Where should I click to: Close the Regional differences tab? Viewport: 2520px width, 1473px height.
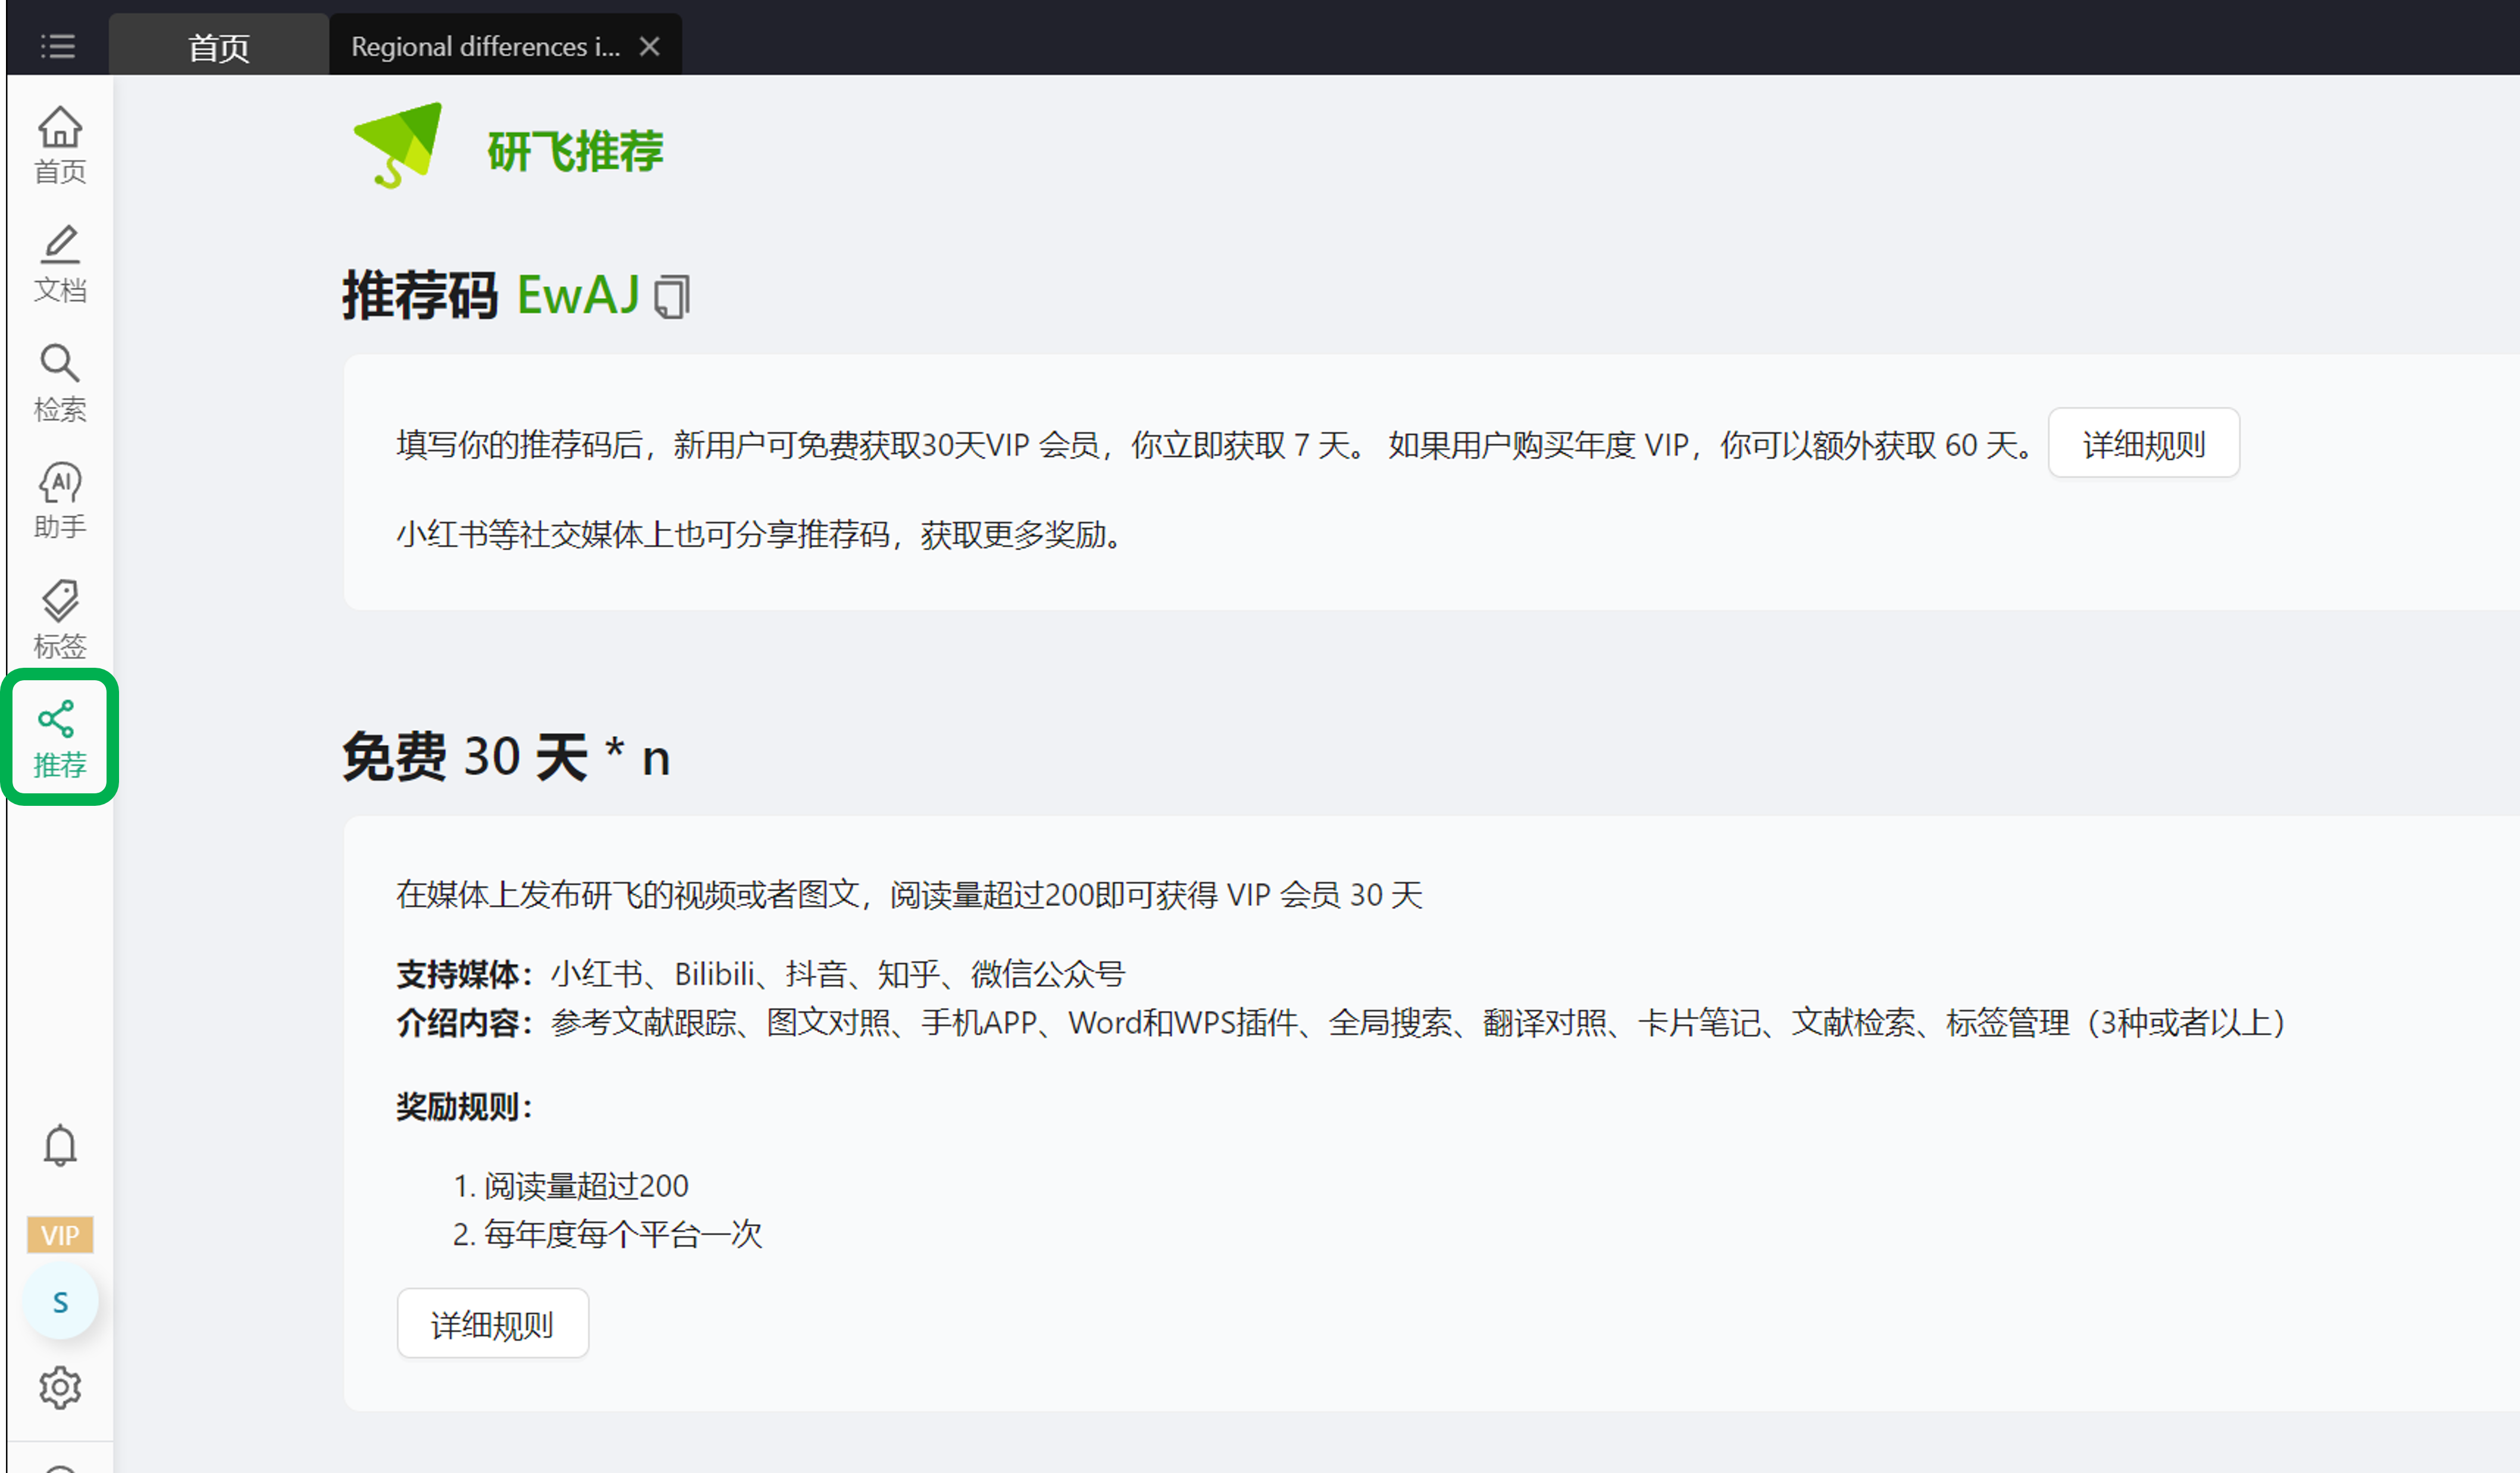coord(650,46)
